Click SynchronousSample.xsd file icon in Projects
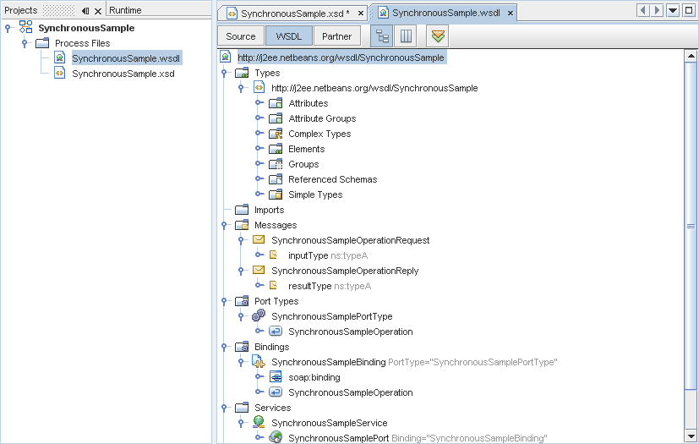 (59, 74)
